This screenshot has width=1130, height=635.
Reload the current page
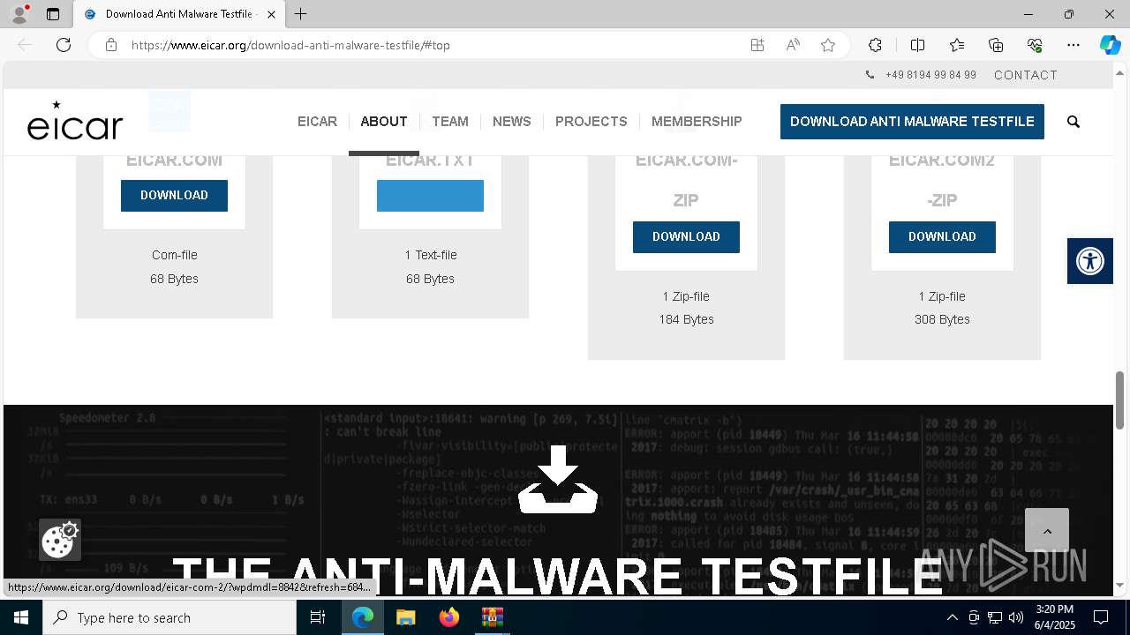point(64,45)
